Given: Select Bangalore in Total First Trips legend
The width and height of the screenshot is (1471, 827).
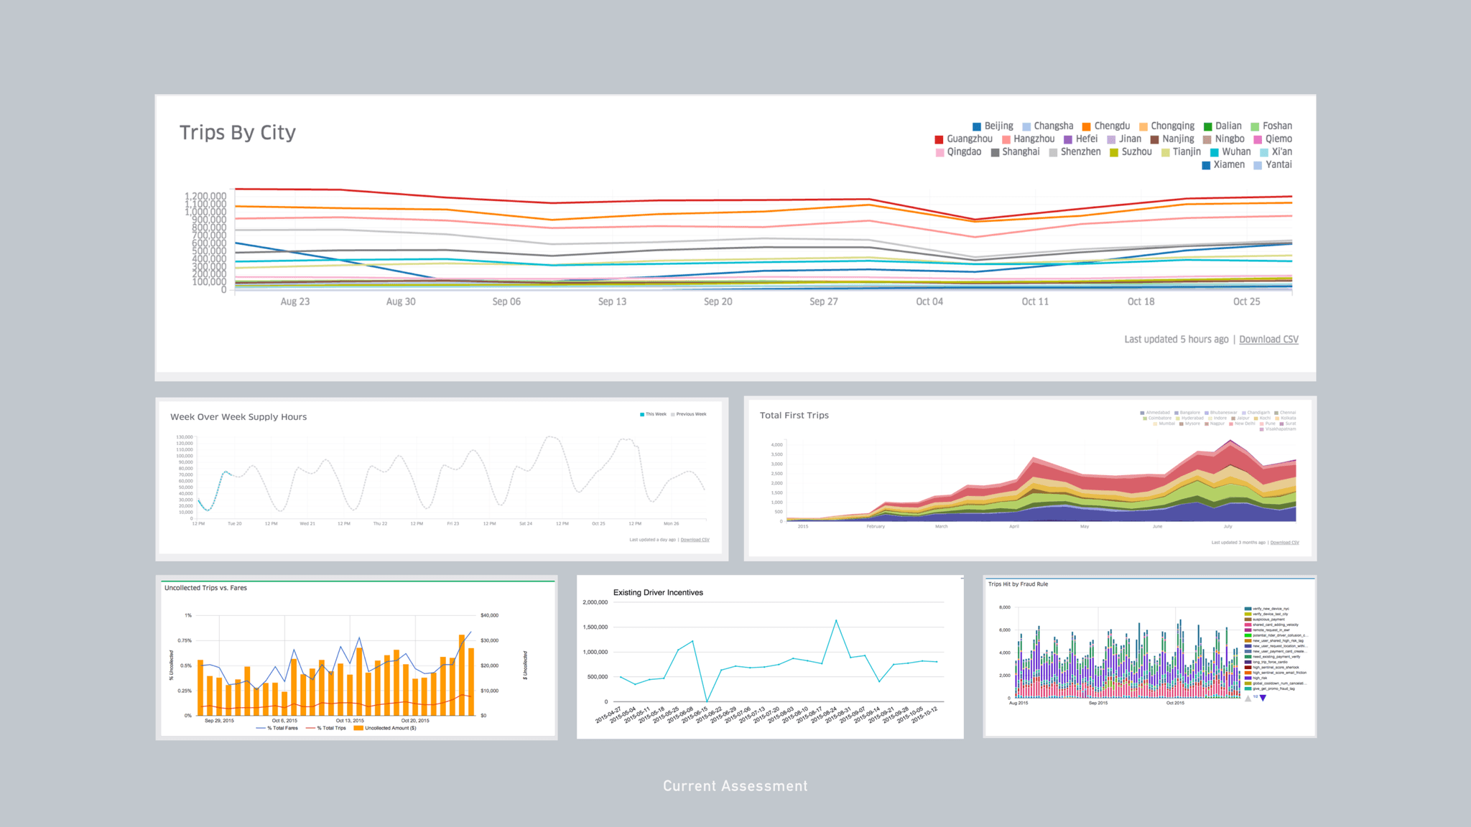Looking at the screenshot, I should click(x=1187, y=413).
